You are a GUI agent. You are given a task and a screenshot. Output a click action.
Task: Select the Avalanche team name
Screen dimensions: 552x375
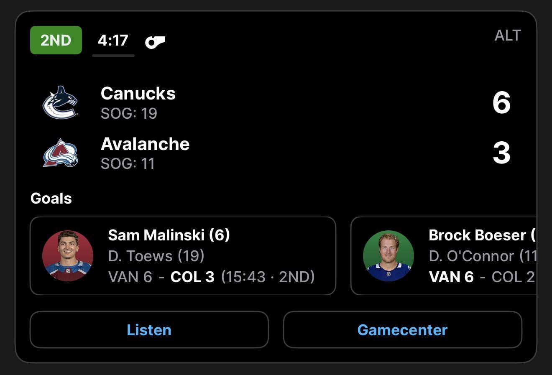coord(145,144)
